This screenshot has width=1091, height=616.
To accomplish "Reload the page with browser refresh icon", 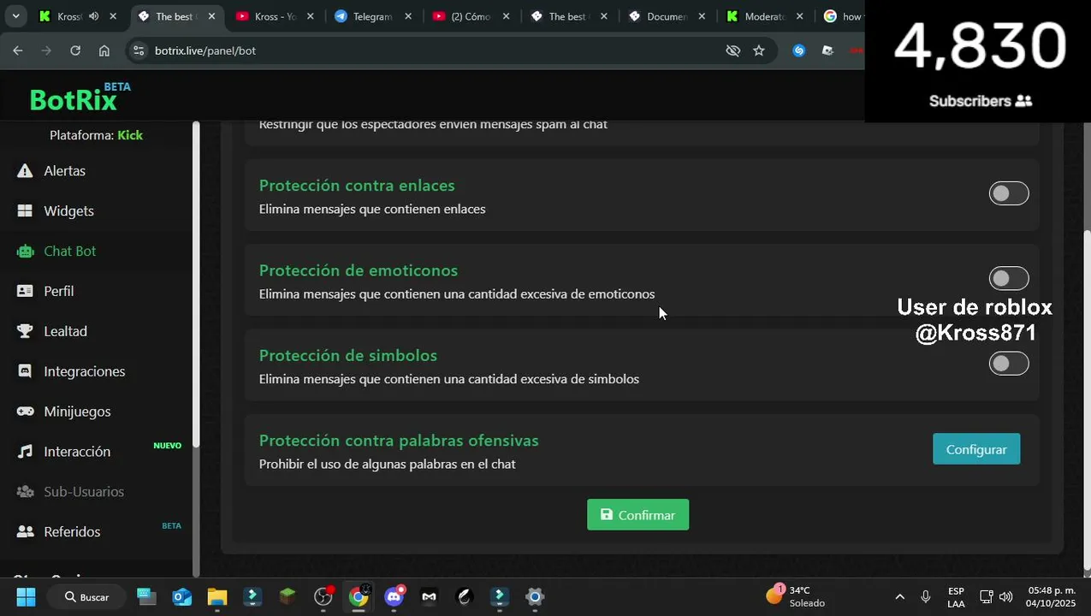I will pos(75,50).
